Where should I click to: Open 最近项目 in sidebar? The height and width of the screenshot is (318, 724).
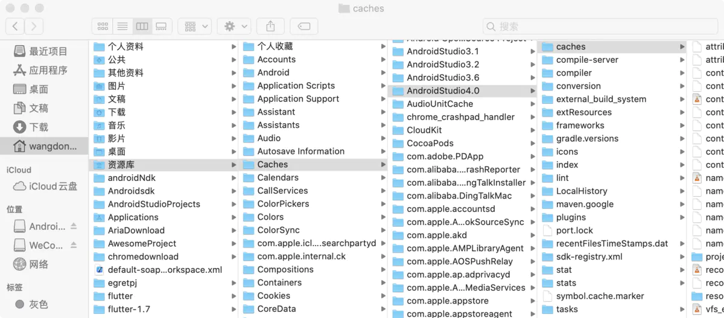(43, 51)
